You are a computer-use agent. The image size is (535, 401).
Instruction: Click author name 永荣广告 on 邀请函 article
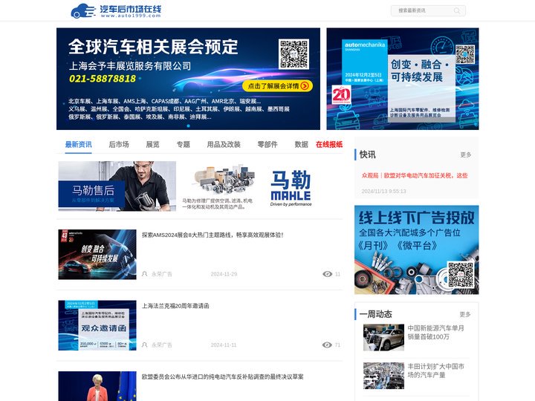(162, 345)
